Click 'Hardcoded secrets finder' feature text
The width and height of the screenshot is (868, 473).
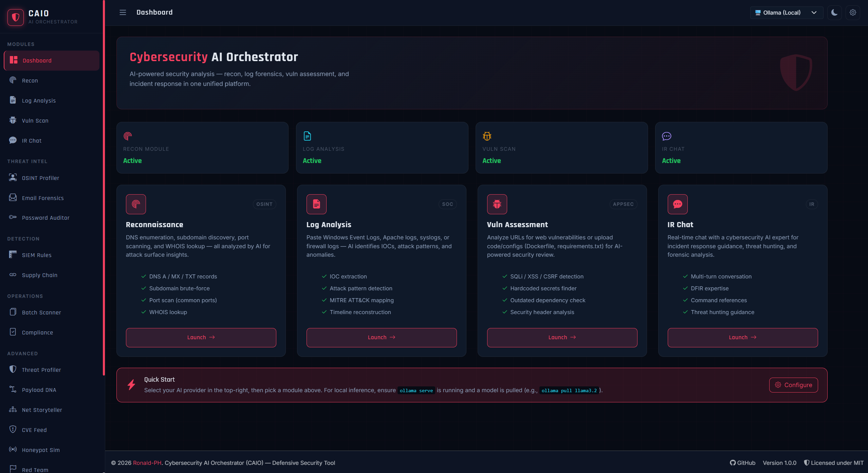point(543,288)
